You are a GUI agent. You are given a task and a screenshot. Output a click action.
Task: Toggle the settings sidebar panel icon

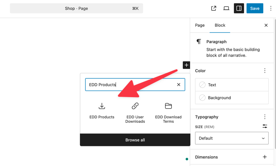[239, 8]
